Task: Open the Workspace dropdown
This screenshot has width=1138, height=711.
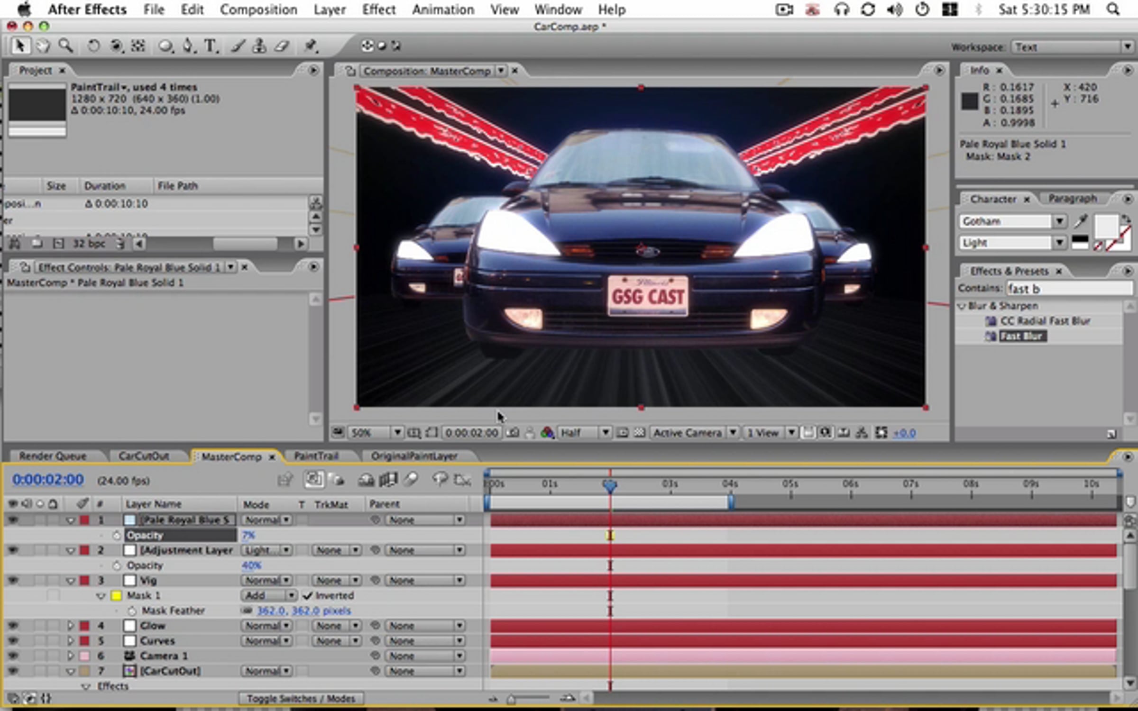Action: coord(1072,47)
